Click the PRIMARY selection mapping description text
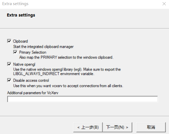This screenshot has height=134, width=169. pos(66,58)
